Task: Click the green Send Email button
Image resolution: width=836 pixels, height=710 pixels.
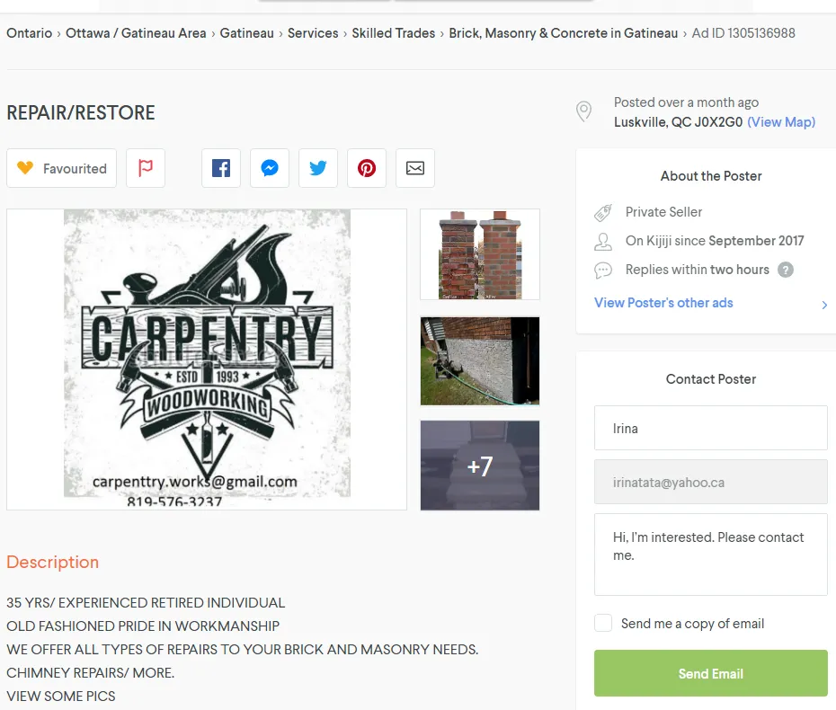Action: [x=711, y=673]
